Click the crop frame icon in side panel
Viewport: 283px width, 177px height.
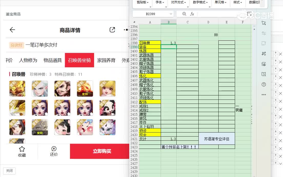click(264, 43)
